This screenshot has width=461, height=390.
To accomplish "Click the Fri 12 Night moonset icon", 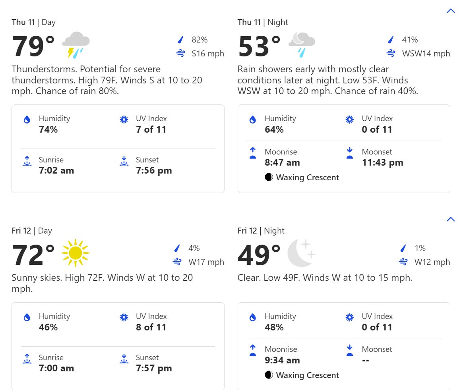I will pos(350,350).
